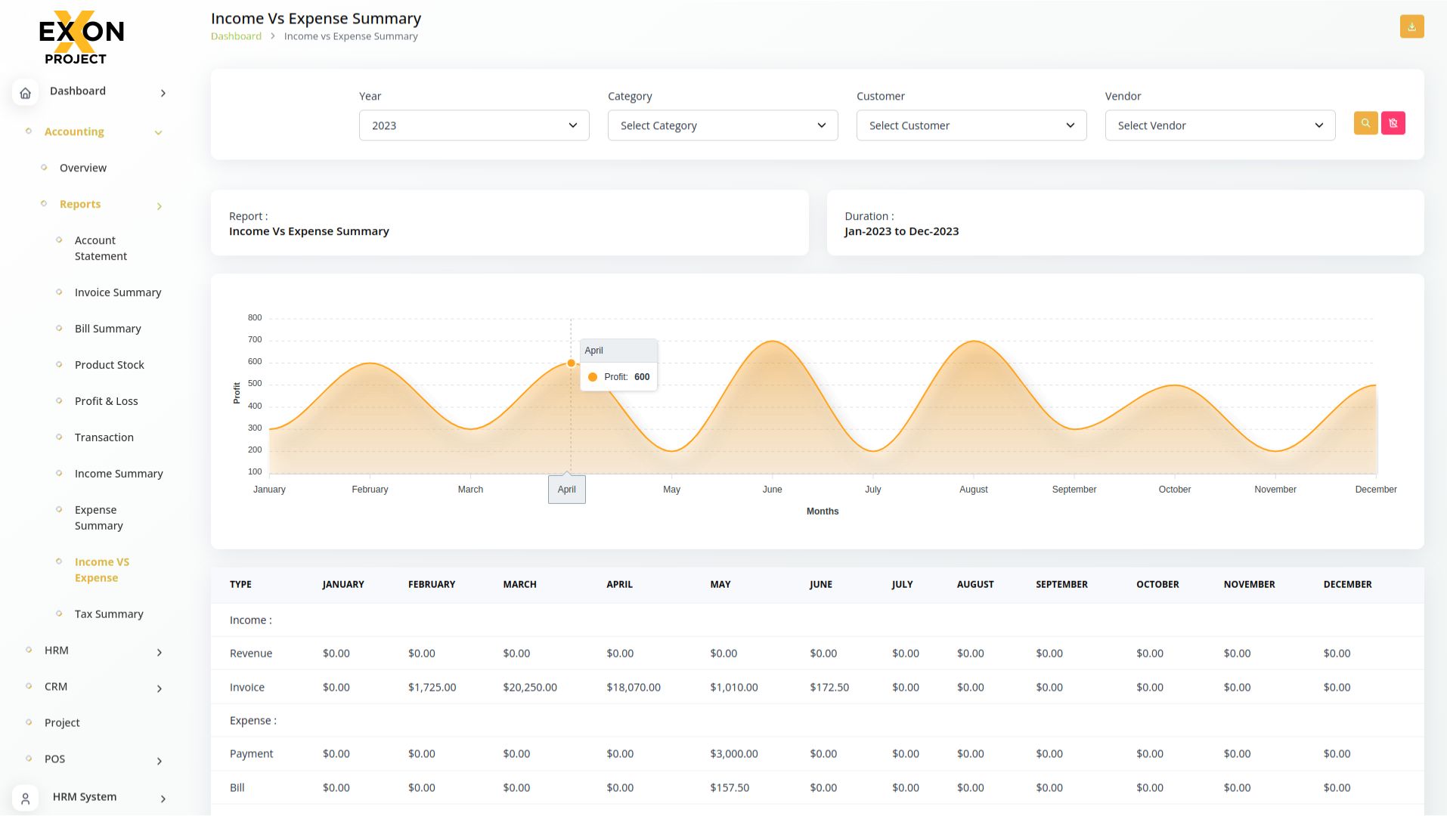Image resolution: width=1447 pixels, height=816 pixels.
Task: Click the April data point on chart
Action: click(x=571, y=363)
